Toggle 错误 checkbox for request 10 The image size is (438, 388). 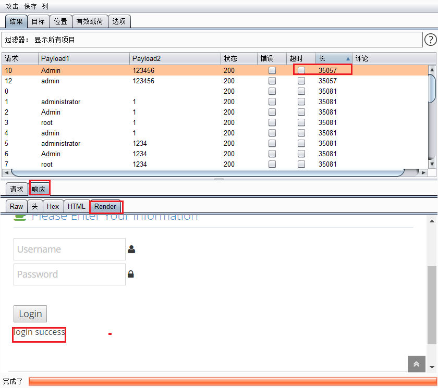click(x=272, y=70)
